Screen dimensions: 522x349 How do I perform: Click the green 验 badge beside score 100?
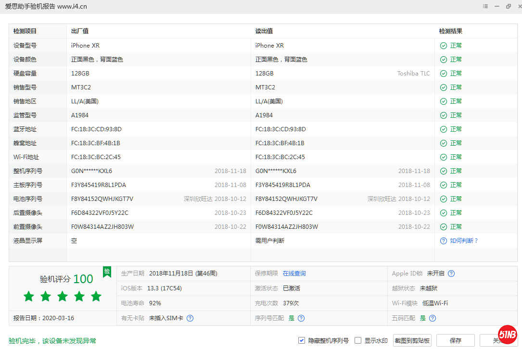coord(107,272)
